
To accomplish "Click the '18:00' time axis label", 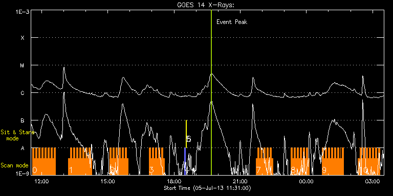I will point(174,181).
